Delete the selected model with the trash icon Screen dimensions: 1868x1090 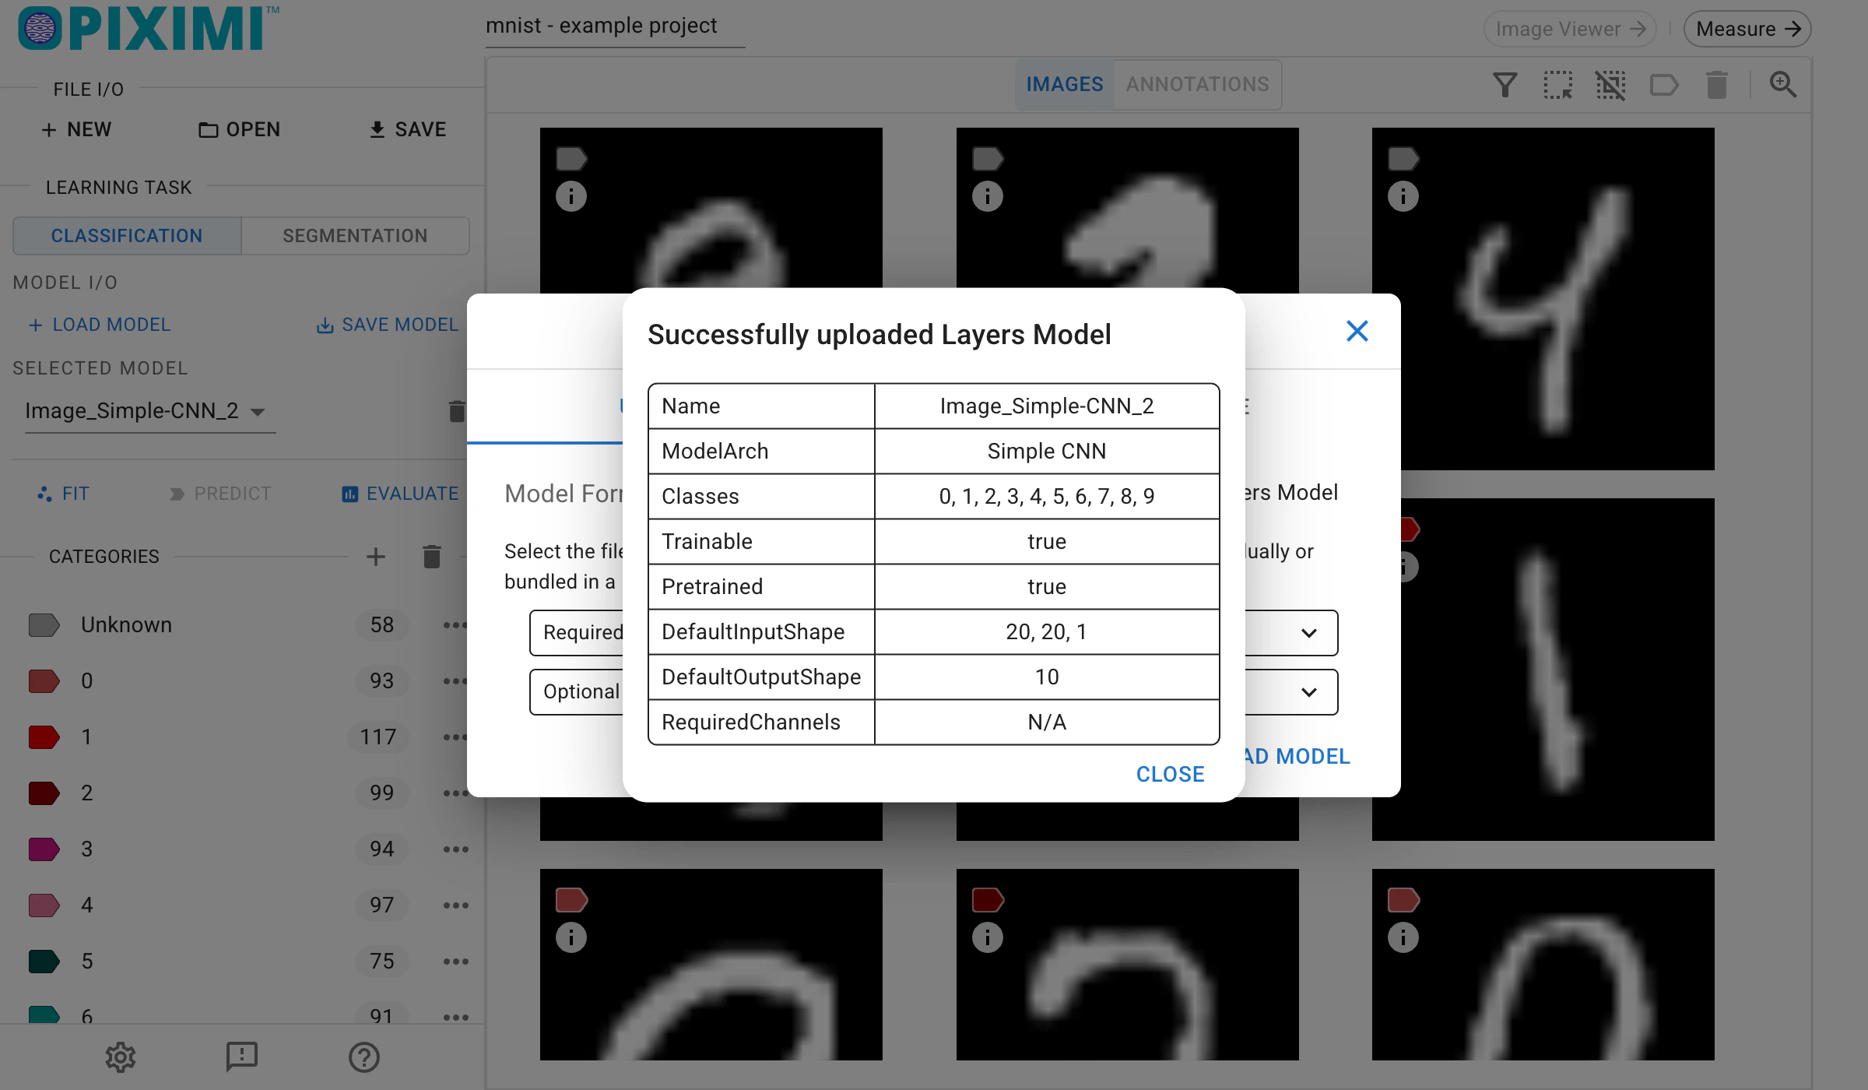coord(457,411)
